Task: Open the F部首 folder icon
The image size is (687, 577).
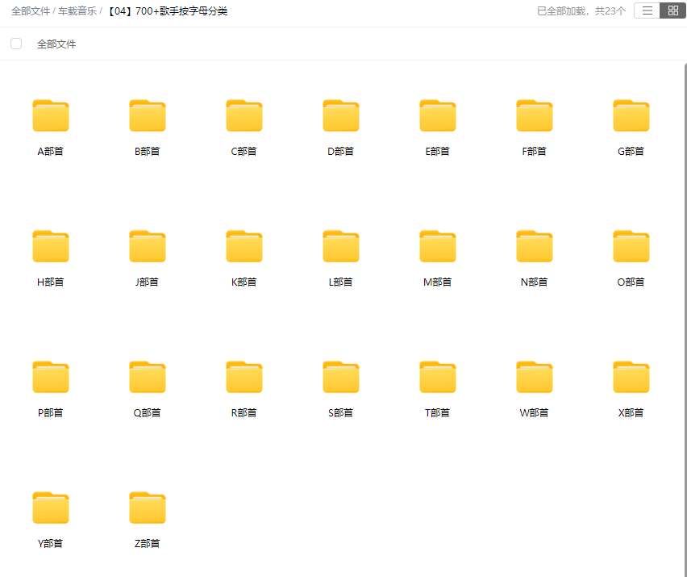Action: [x=535, y=115]
